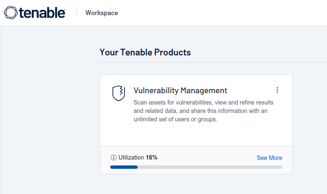Click the unfilled gray utilization bar portion

pos(210,167)
